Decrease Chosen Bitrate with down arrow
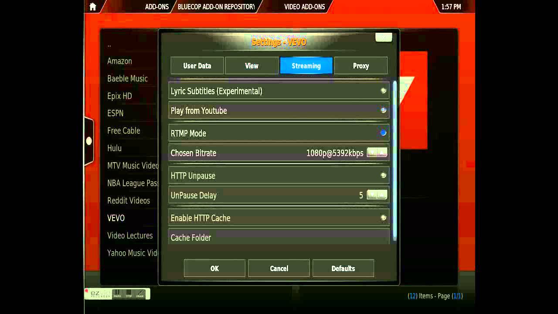Screen dimensions: 558x314 pos(372,153)
